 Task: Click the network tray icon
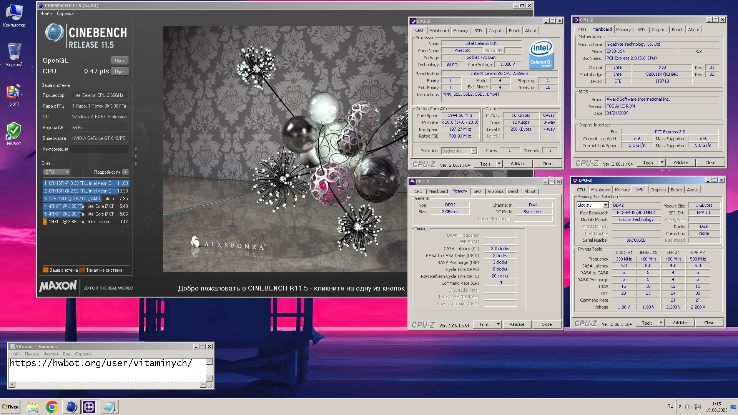point(698,407)
